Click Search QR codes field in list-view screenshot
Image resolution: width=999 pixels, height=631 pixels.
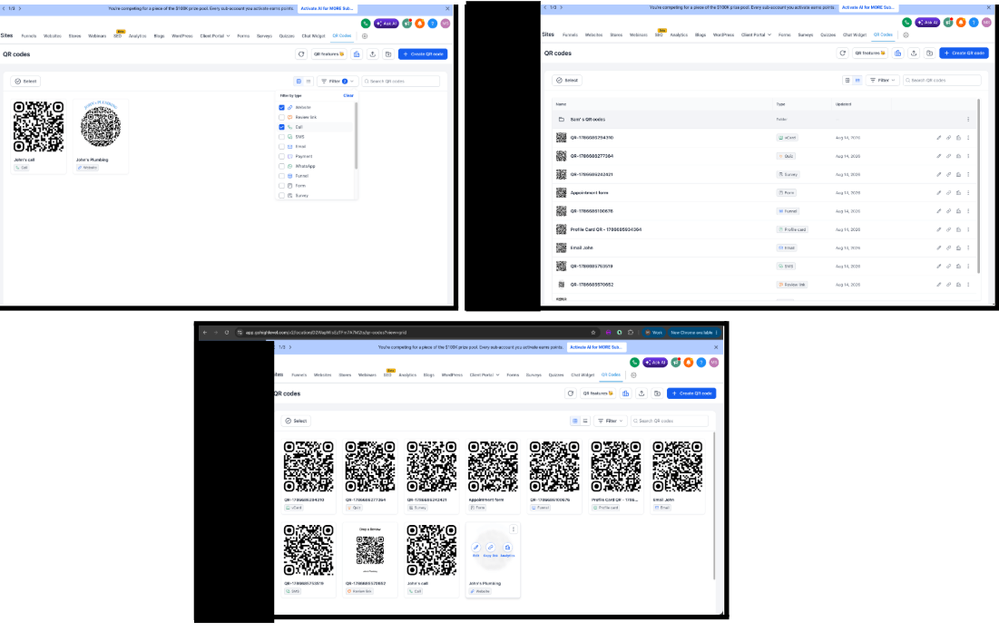pos(943,80)
